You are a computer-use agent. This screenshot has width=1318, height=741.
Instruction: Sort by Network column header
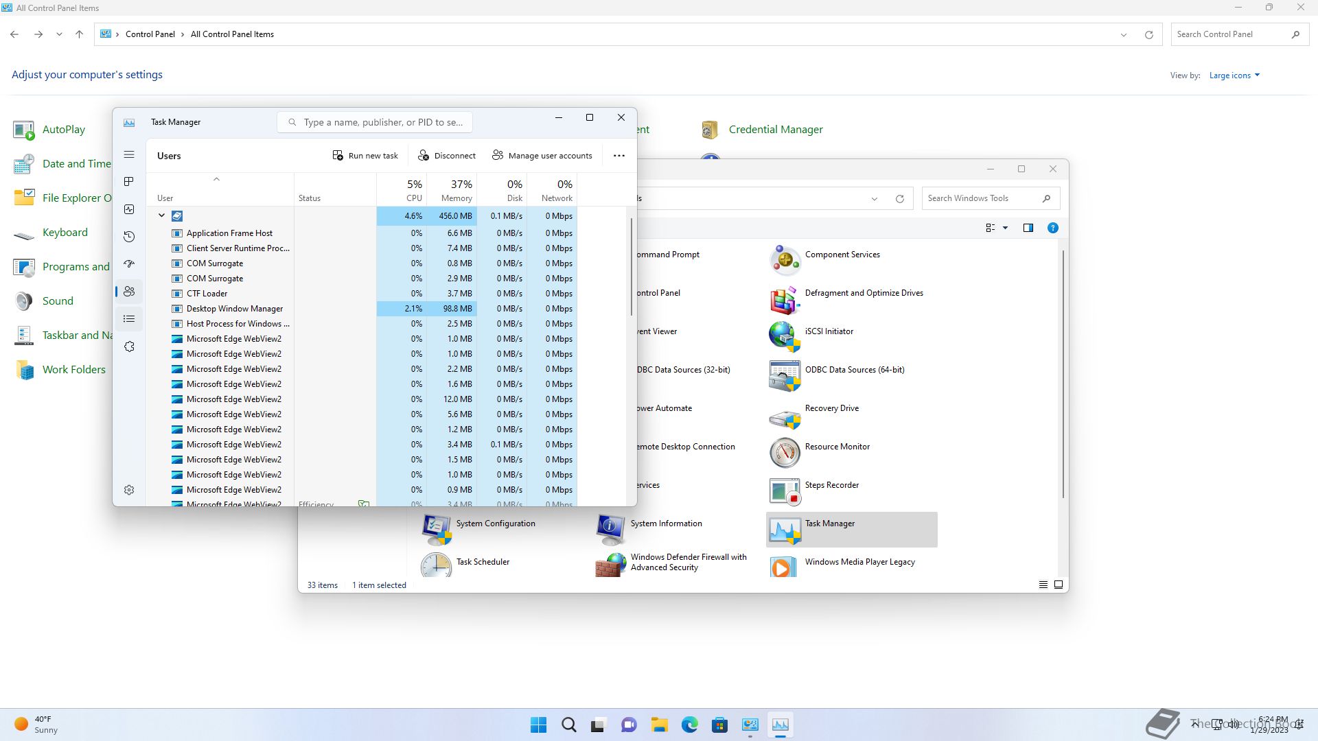tap(552, 190)
